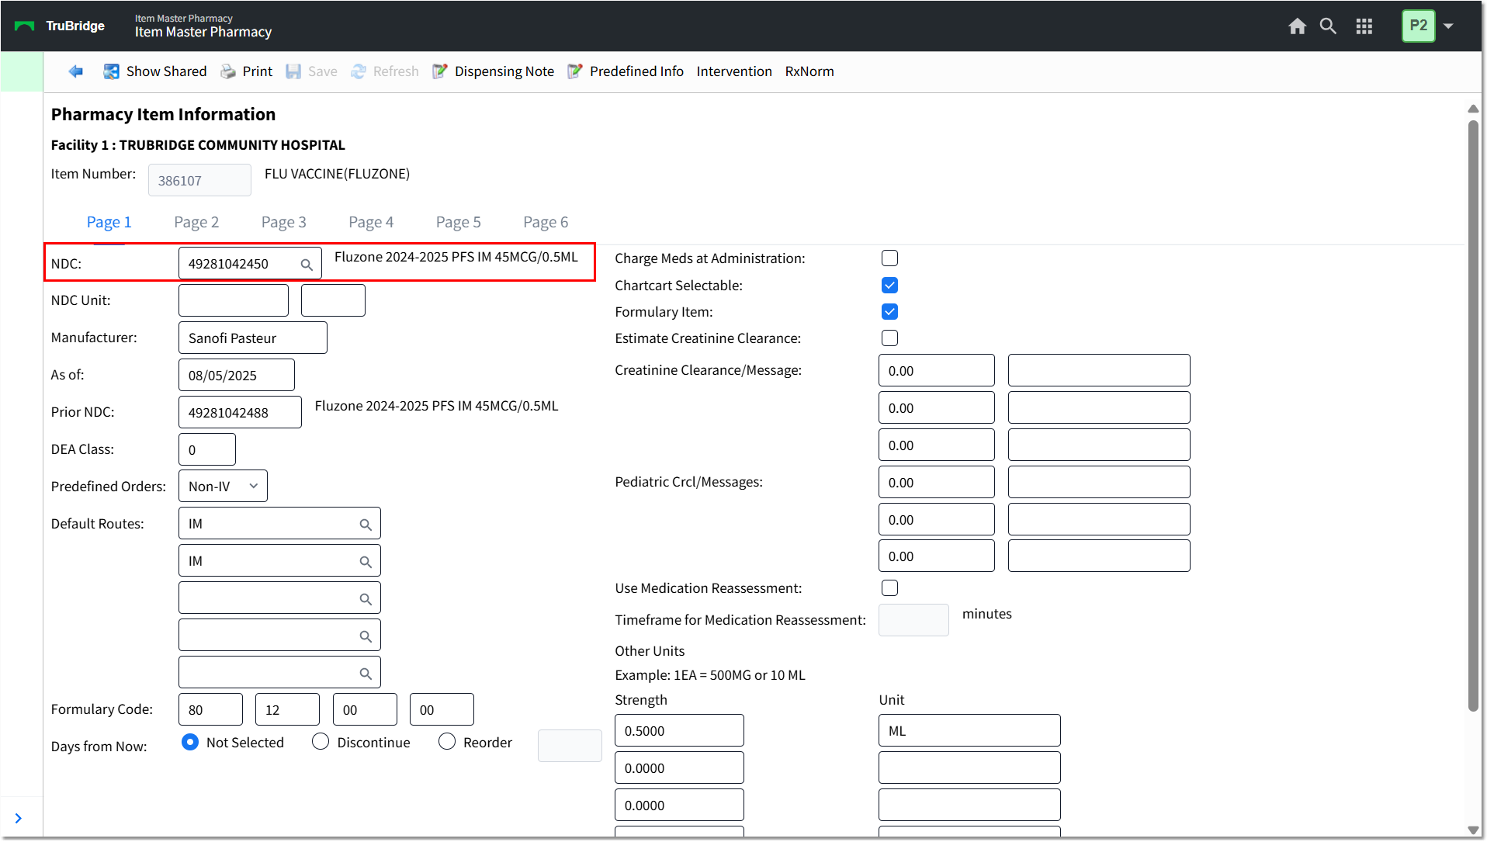This screenshot has width=1487, height=842.
Task: Click first Default Routes IM field
Action: [279, 523]
